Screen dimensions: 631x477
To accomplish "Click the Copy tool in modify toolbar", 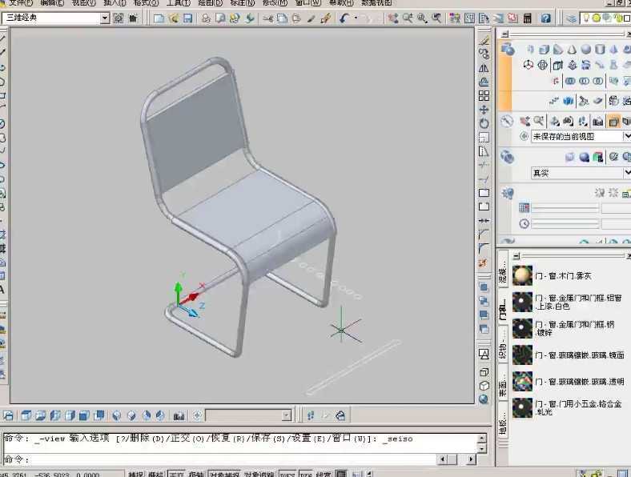I will click(484, 54).
